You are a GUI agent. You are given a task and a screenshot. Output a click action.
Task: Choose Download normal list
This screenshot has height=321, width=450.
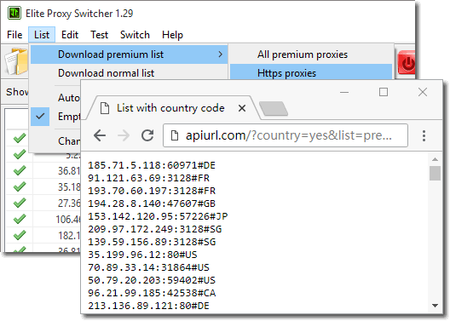click(x=130, y=73)
